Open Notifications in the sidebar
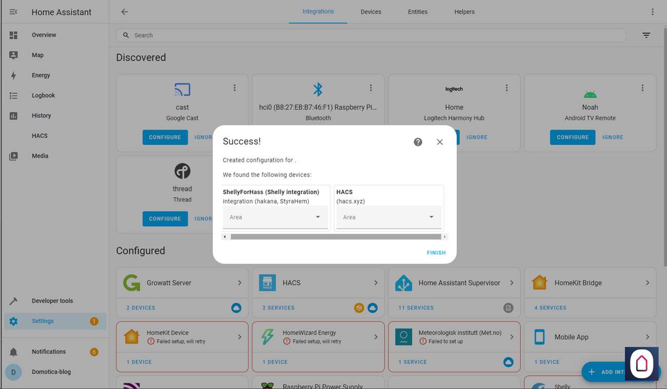 pos(49,352)
